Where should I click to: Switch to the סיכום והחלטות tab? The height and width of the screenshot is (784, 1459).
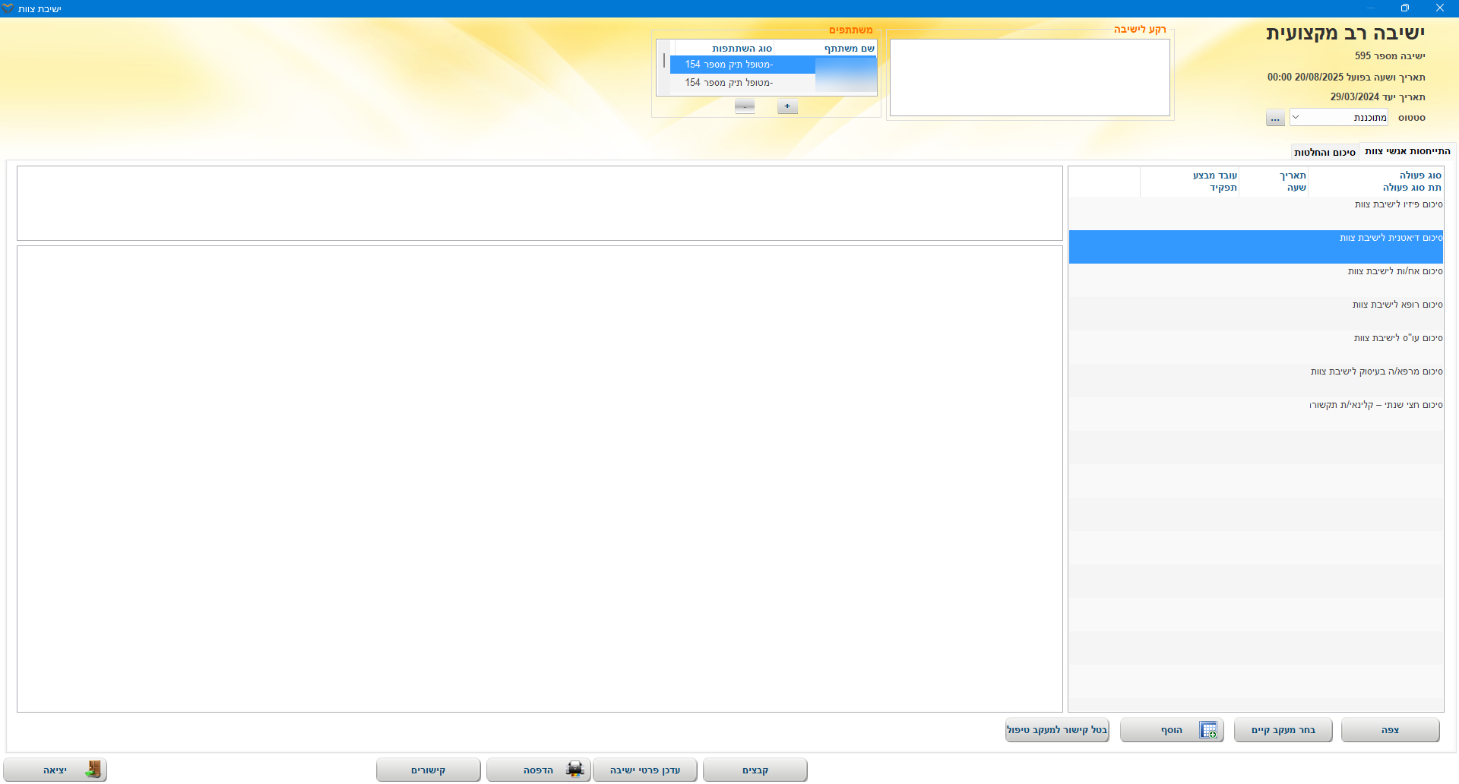tap(1324, 152)
